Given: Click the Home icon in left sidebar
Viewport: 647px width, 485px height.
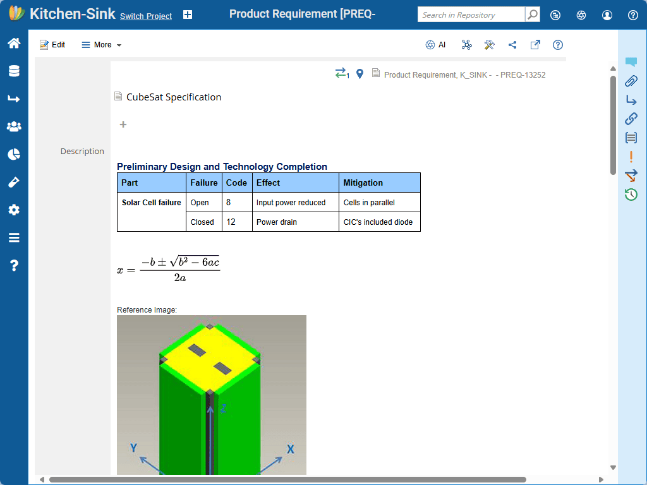Looking at the screenshot, I should click(x=14, y=44).
